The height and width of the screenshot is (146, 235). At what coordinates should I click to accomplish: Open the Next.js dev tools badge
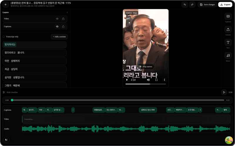(6, 140)
